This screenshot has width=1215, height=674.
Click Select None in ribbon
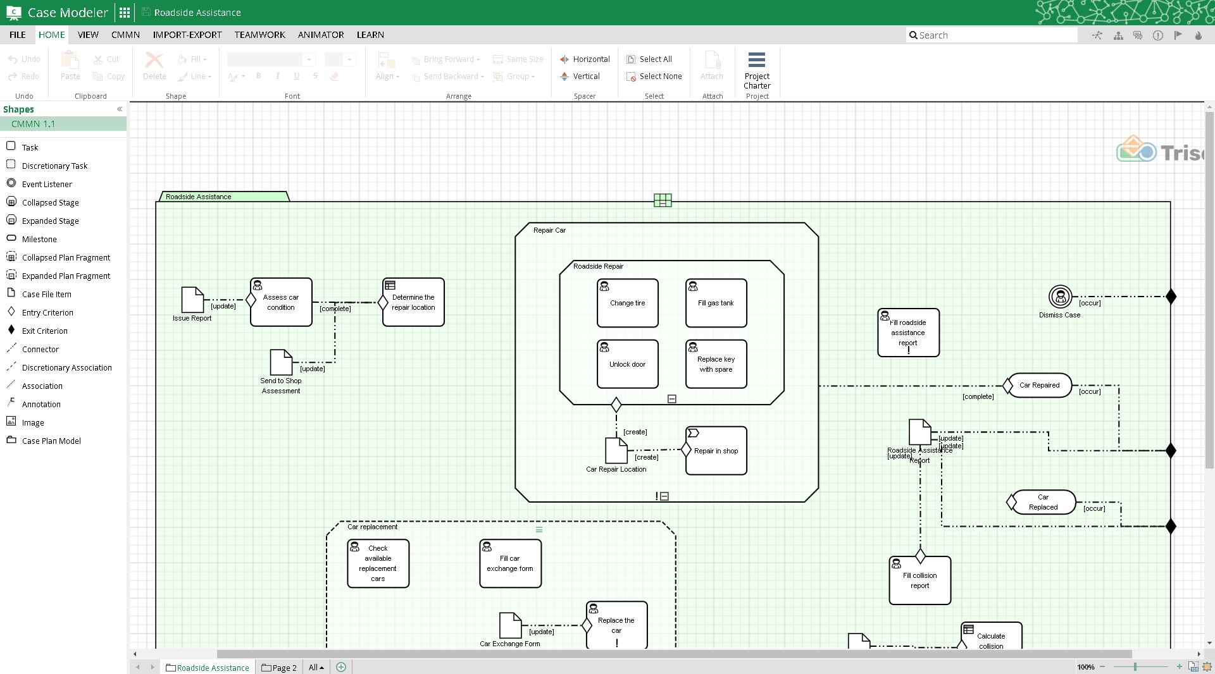coord(654,76)
